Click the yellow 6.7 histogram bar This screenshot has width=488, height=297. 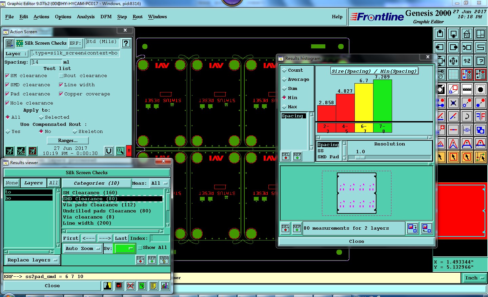point(364,102)
